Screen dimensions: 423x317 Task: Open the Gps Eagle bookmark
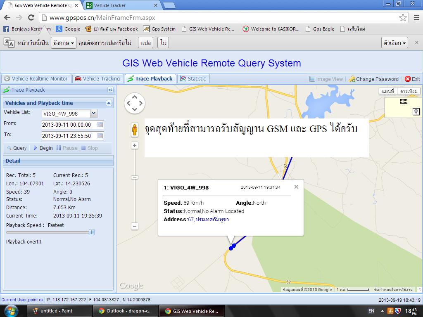(320, 29)
